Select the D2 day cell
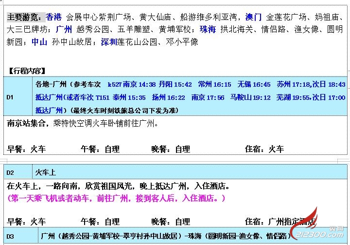Image resolution: width=350 pixels, height=245 pixels. tap(18, 172)
